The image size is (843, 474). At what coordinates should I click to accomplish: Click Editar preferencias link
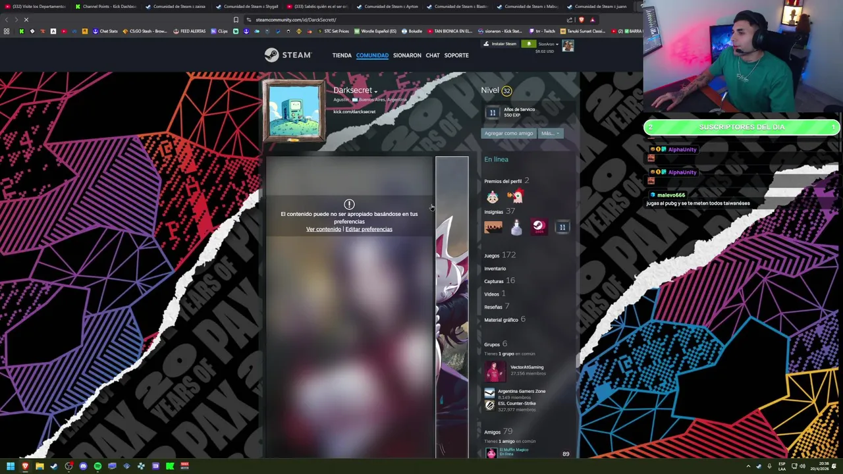tap(369, 229)
